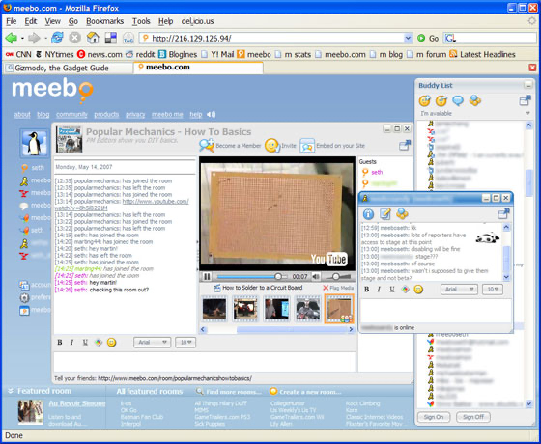
Task: Mute the video player volume
Action: click(x=316, y=276)
